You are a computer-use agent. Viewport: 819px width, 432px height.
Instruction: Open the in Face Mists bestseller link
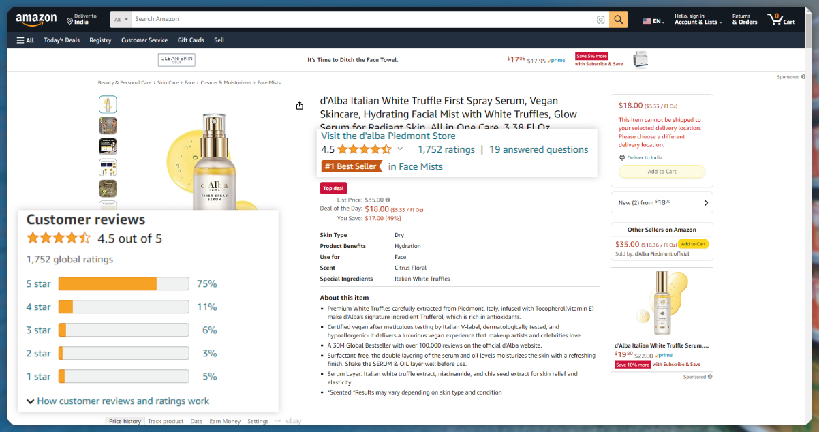click(416, 166)
